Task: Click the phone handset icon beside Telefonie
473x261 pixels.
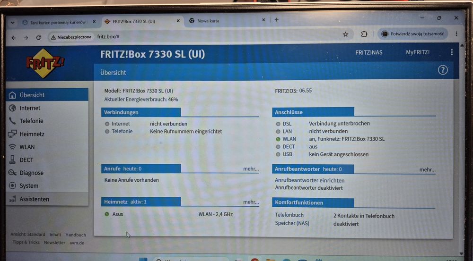Action: (x=12, y=121)
